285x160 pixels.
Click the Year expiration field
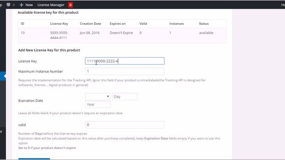click(98, 104)
